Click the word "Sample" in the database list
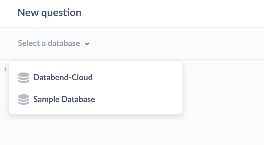264x145 pixels. click(x=46, y=99)
